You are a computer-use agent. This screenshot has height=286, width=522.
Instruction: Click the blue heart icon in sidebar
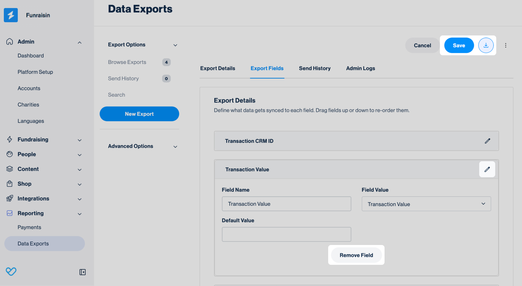click(11, 271)
